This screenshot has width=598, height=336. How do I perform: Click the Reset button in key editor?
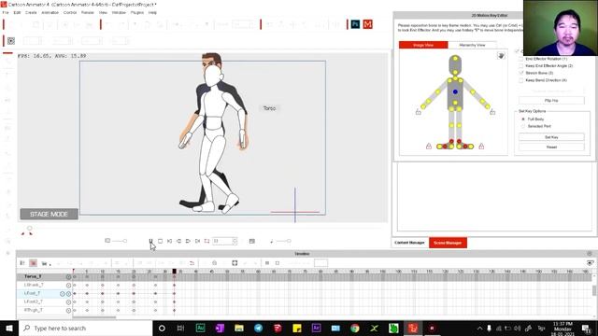pos(551,147)
